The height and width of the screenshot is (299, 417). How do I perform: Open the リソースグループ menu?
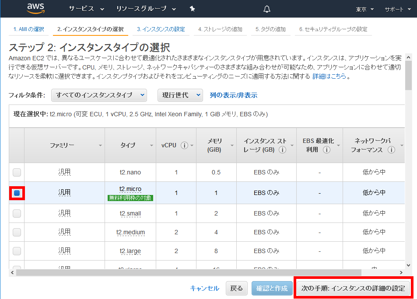click(x=146, y=9)
